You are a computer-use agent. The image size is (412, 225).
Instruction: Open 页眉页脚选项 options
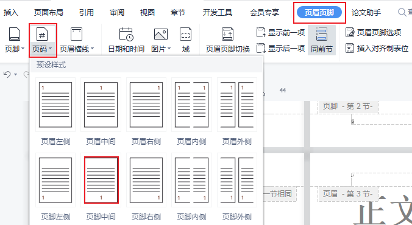pyautogui.click(x=374, y=32)
